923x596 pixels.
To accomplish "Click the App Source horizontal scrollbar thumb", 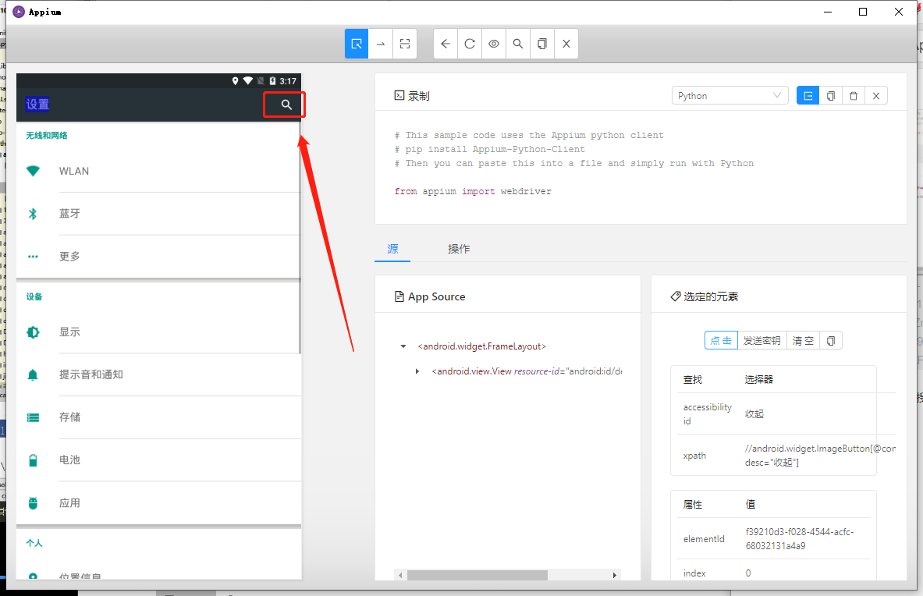I will click(477, 575).
